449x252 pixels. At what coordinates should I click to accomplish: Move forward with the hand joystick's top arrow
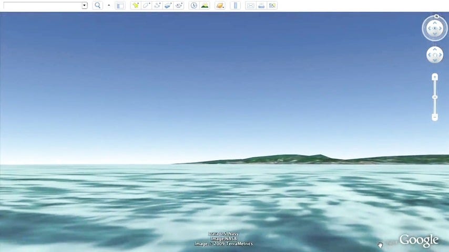[x=435, y=49]
